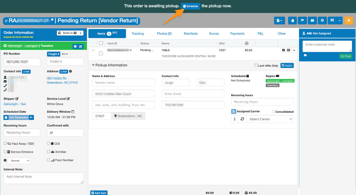Click the orange X close button
Screen dimensions: 356x195
click(348, 21)
